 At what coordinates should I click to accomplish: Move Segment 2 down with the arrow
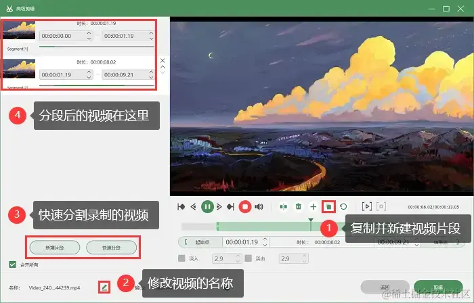point(163,72)
